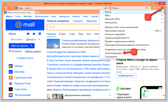
Task: Click the Одноклассники orange icon in sidebar
Action: (11, 78)
